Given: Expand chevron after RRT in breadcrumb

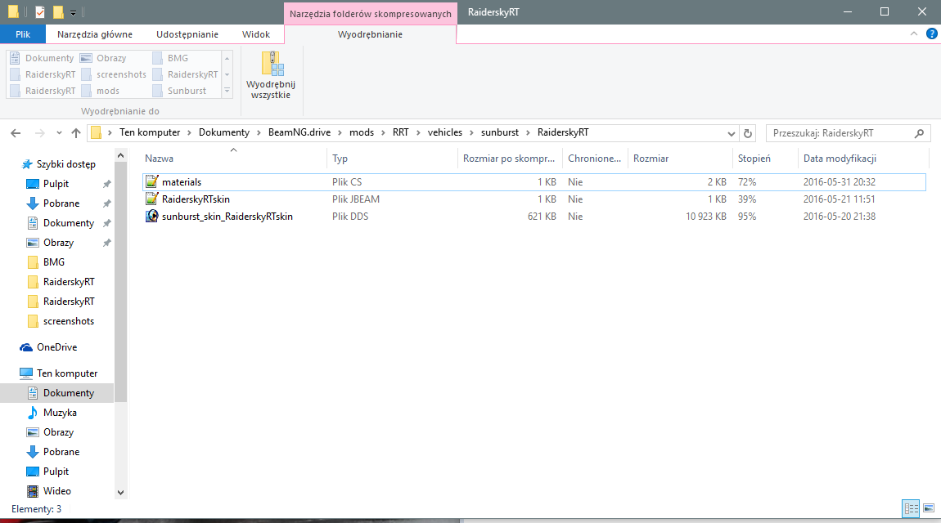Looking at the screenshot, I should [x=418, y=133].
